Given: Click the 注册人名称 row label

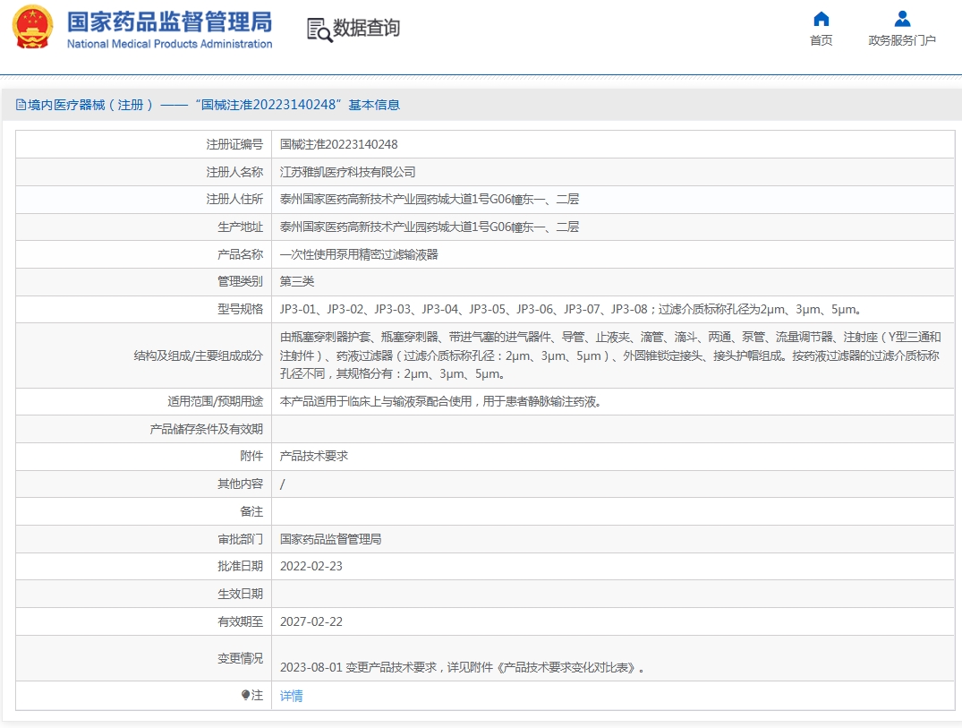Looking at the screenshot, I should click(234, 172).
